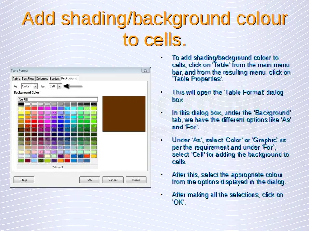Open the Text Flow tab
The height and width of the screenshot is (231, 309).
pos(28,78)
